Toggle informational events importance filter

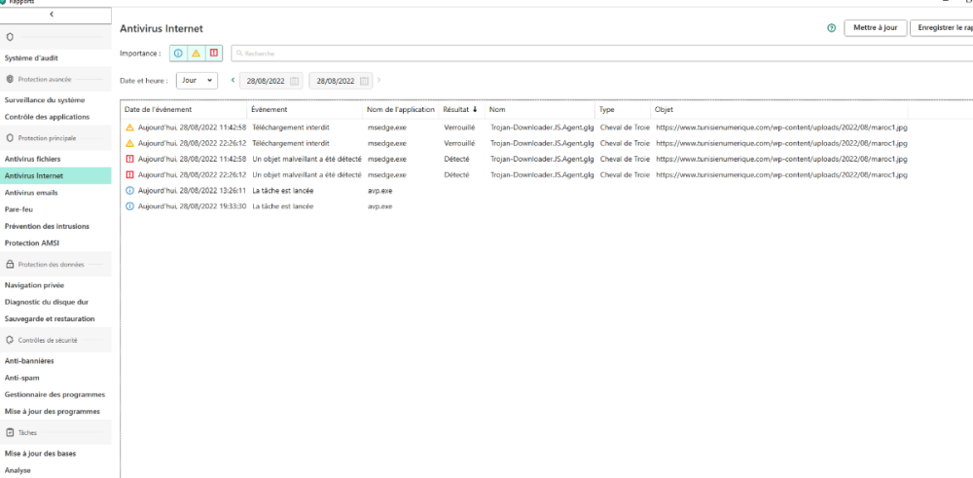point(179,54)
